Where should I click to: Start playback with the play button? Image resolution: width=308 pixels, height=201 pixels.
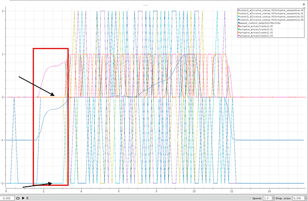[23, 198]
